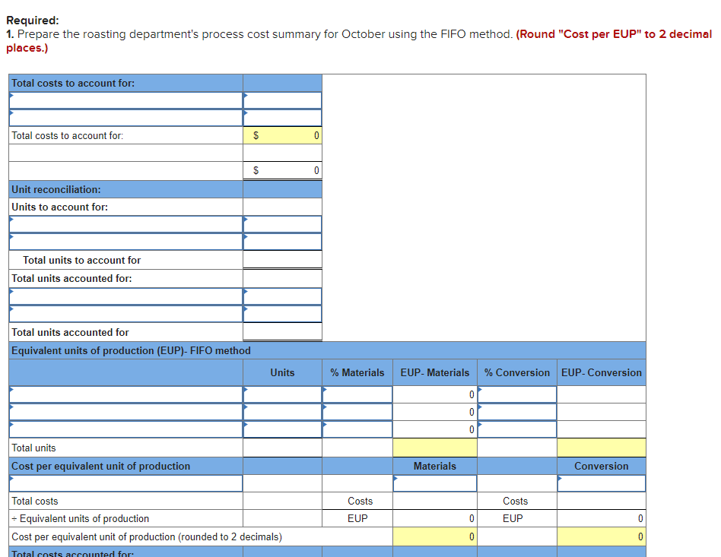Viewport: 721px width, 557px height.
Task: Open the third EUP row dropdown cell
Action: coord(125,429)
